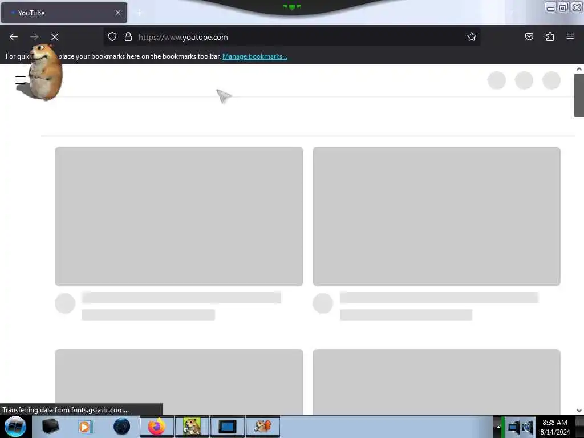The image size is (584, 438).
Task: Open the Extensions puzzle-piece icon
Action: click(550, 36)
